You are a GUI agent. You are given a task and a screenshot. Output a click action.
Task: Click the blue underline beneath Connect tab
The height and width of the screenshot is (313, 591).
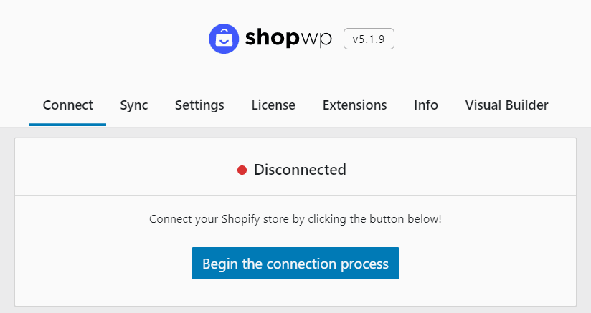68,125
